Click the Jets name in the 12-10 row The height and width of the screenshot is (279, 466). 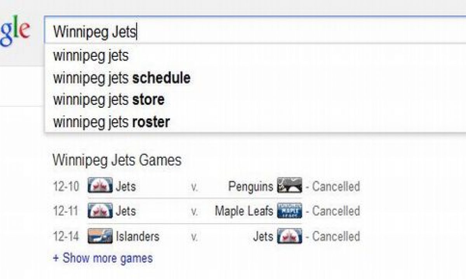[126, 186]
